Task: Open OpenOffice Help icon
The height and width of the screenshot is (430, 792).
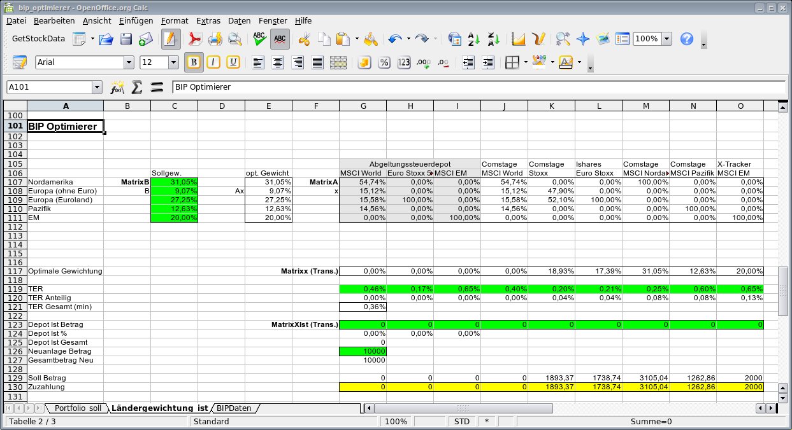Action: (686, 39)
